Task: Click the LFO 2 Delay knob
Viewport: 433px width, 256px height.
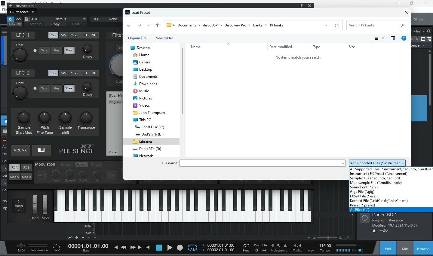Action: click(x=87, y=87)
